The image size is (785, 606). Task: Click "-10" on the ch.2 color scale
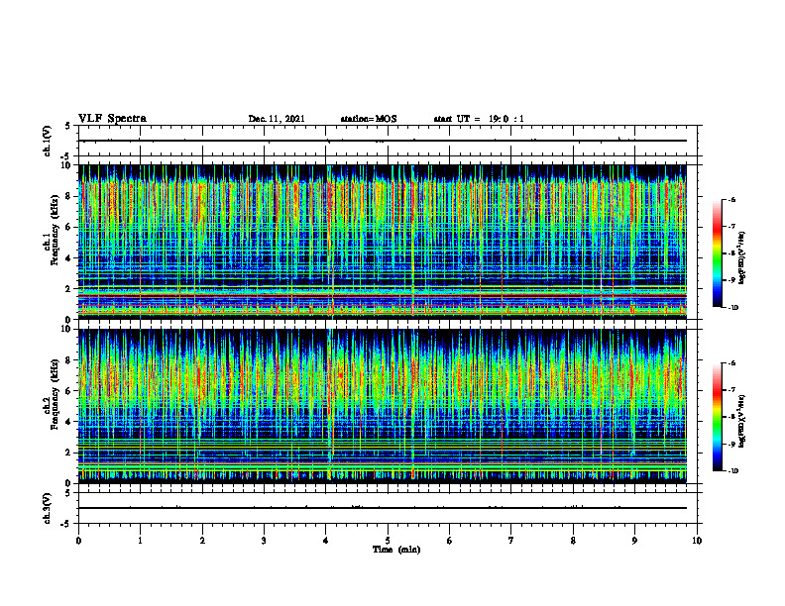click(x=732, y=470)
